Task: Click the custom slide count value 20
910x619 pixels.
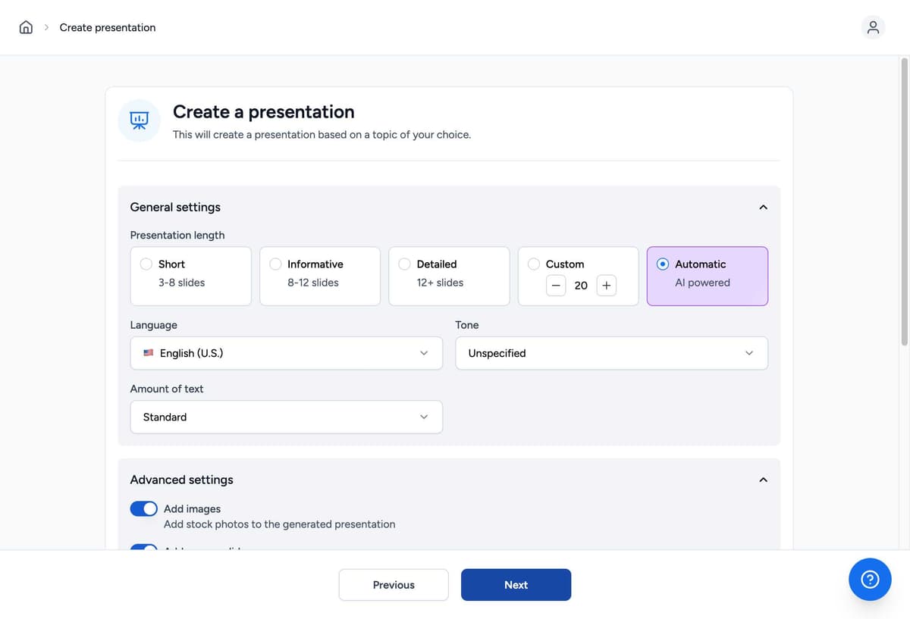Action: (x=581, y=286)
